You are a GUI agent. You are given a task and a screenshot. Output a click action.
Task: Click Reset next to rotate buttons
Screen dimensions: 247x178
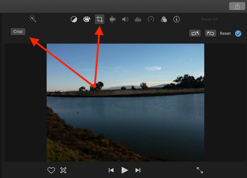225,33
